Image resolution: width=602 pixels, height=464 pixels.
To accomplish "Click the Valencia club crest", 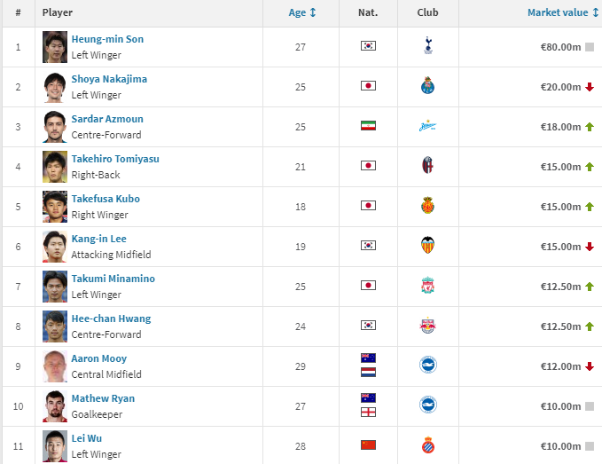I will [x=428, y=246].
